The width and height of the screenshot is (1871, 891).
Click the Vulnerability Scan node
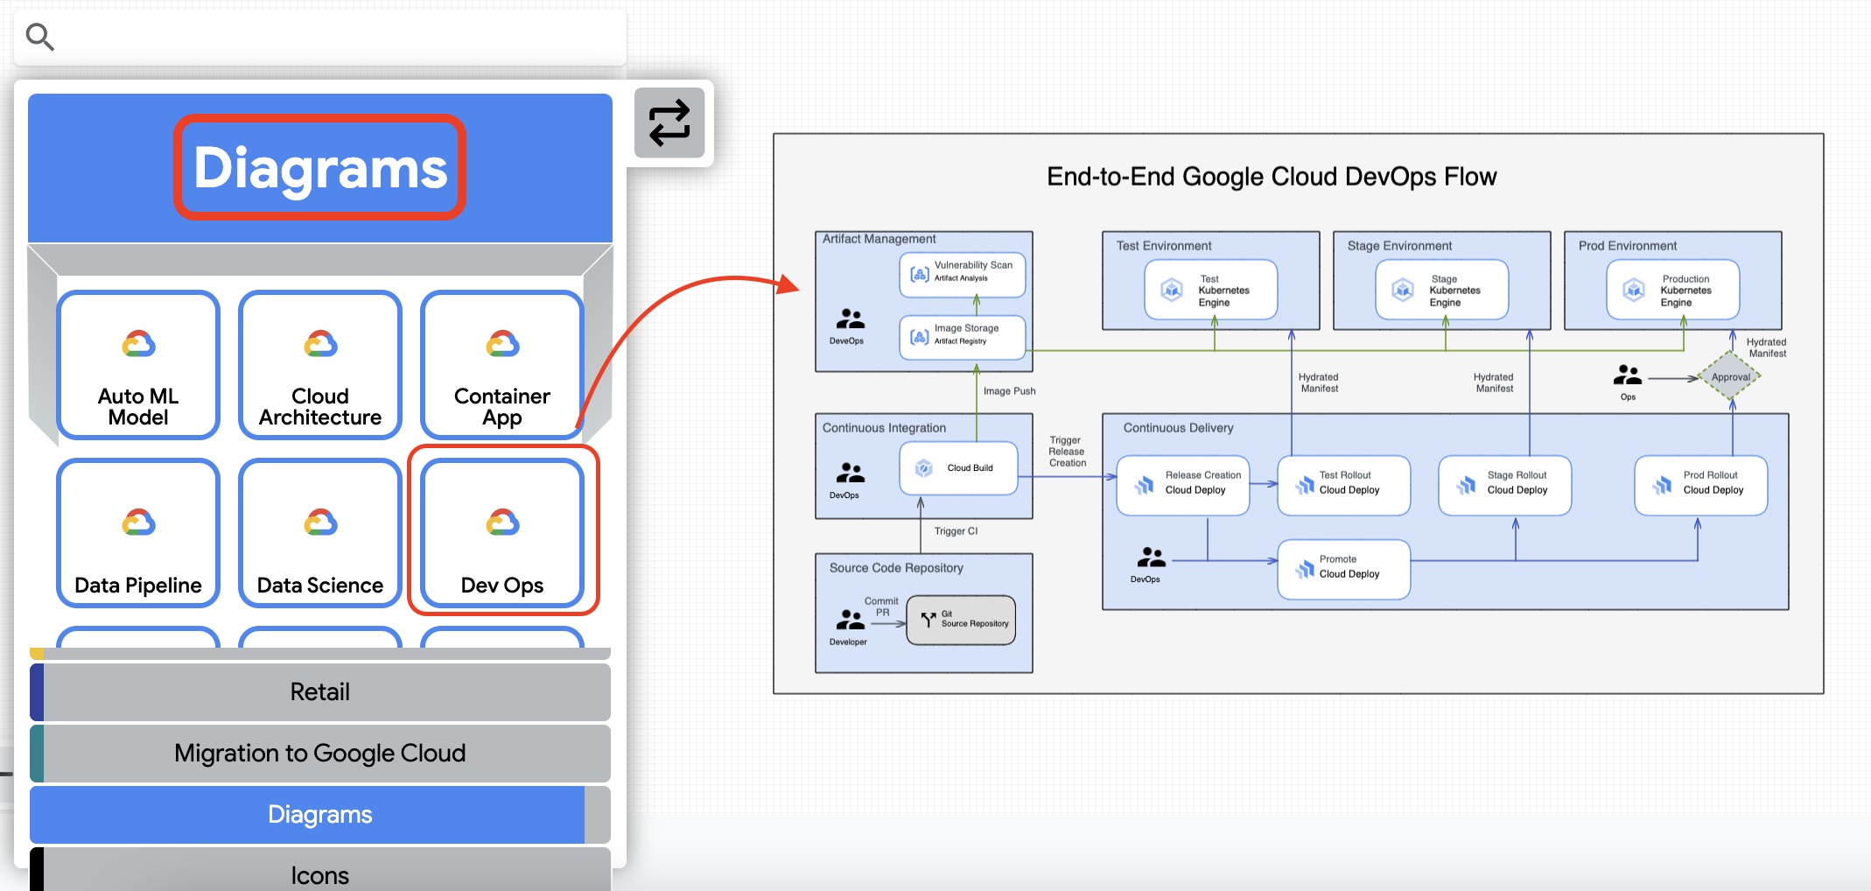tap(963, 273)
